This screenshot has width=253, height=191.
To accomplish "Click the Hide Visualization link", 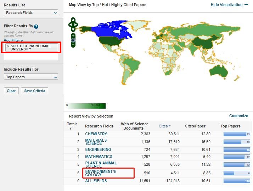I will (x=226, y=5).
